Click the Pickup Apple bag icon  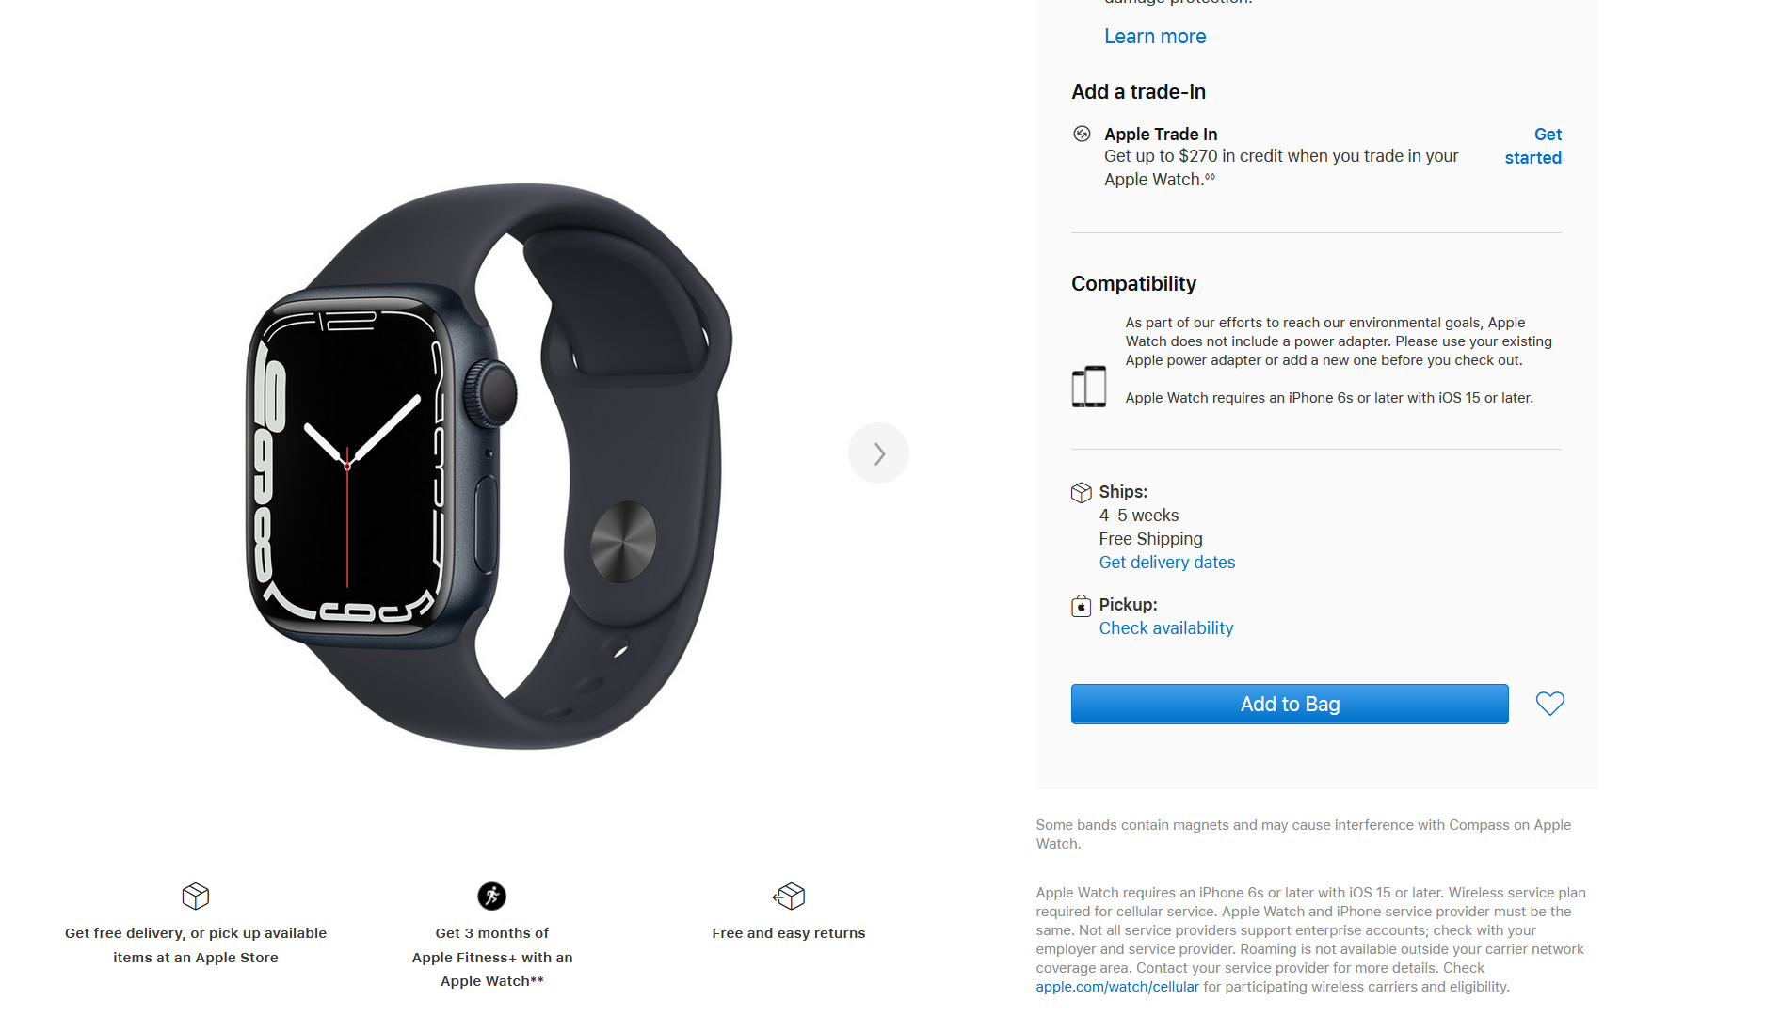1081,606
